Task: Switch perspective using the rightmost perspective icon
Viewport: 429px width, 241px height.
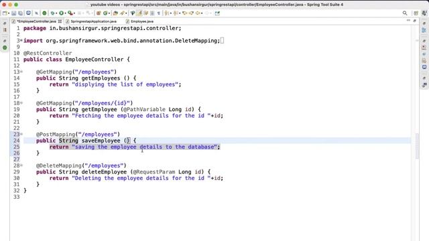Action: pyautogui.click(x=424, y=13)
